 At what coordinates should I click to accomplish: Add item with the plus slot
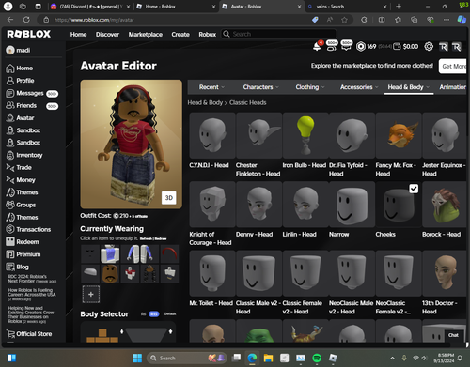pyautogui.click(x=91, y=294)
